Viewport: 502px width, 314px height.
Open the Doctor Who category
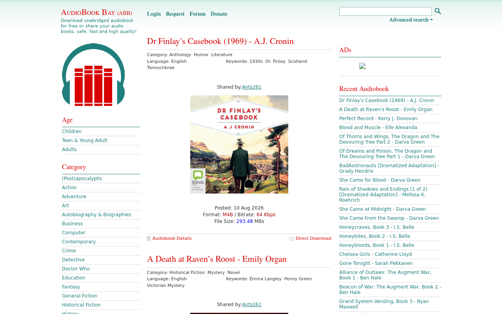tap(76, 269)
